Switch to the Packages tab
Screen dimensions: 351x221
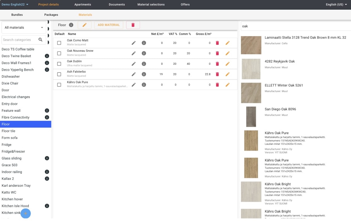pyautogui.click(x=51, y=15)
